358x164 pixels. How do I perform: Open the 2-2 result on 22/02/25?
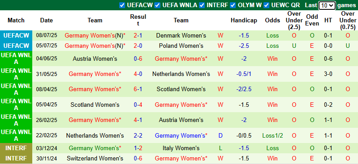pos(138,136)
